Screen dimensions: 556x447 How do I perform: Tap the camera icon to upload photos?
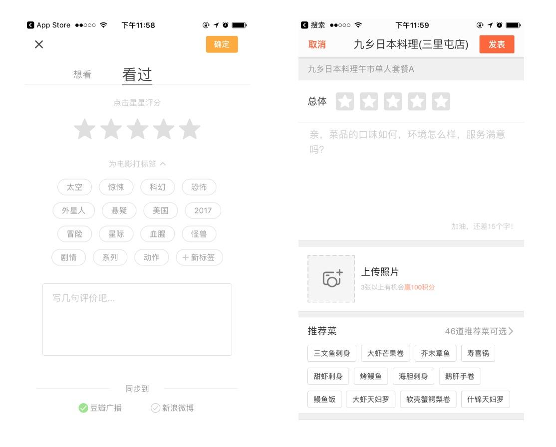[331, 278]
